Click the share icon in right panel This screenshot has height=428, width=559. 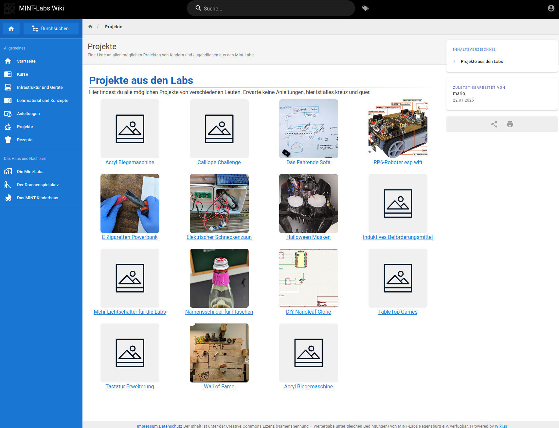tap(494, 124)
